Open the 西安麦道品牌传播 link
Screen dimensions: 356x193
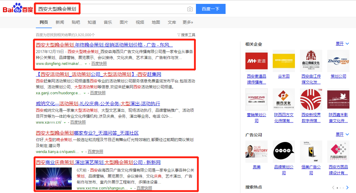256,79
